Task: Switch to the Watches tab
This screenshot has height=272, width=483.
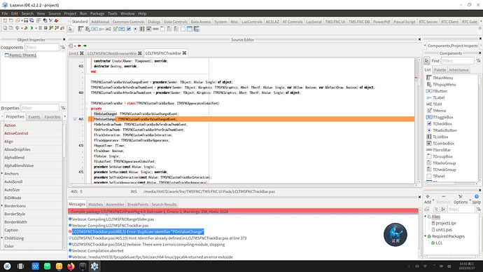Action: click(x=95, y=204)
